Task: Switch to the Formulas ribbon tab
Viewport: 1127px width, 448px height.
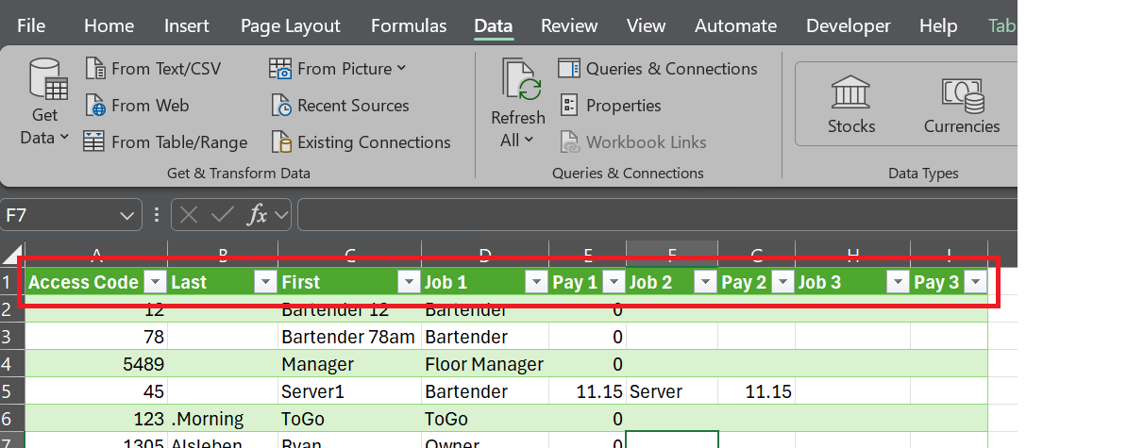Action: (x=409, y=26)
